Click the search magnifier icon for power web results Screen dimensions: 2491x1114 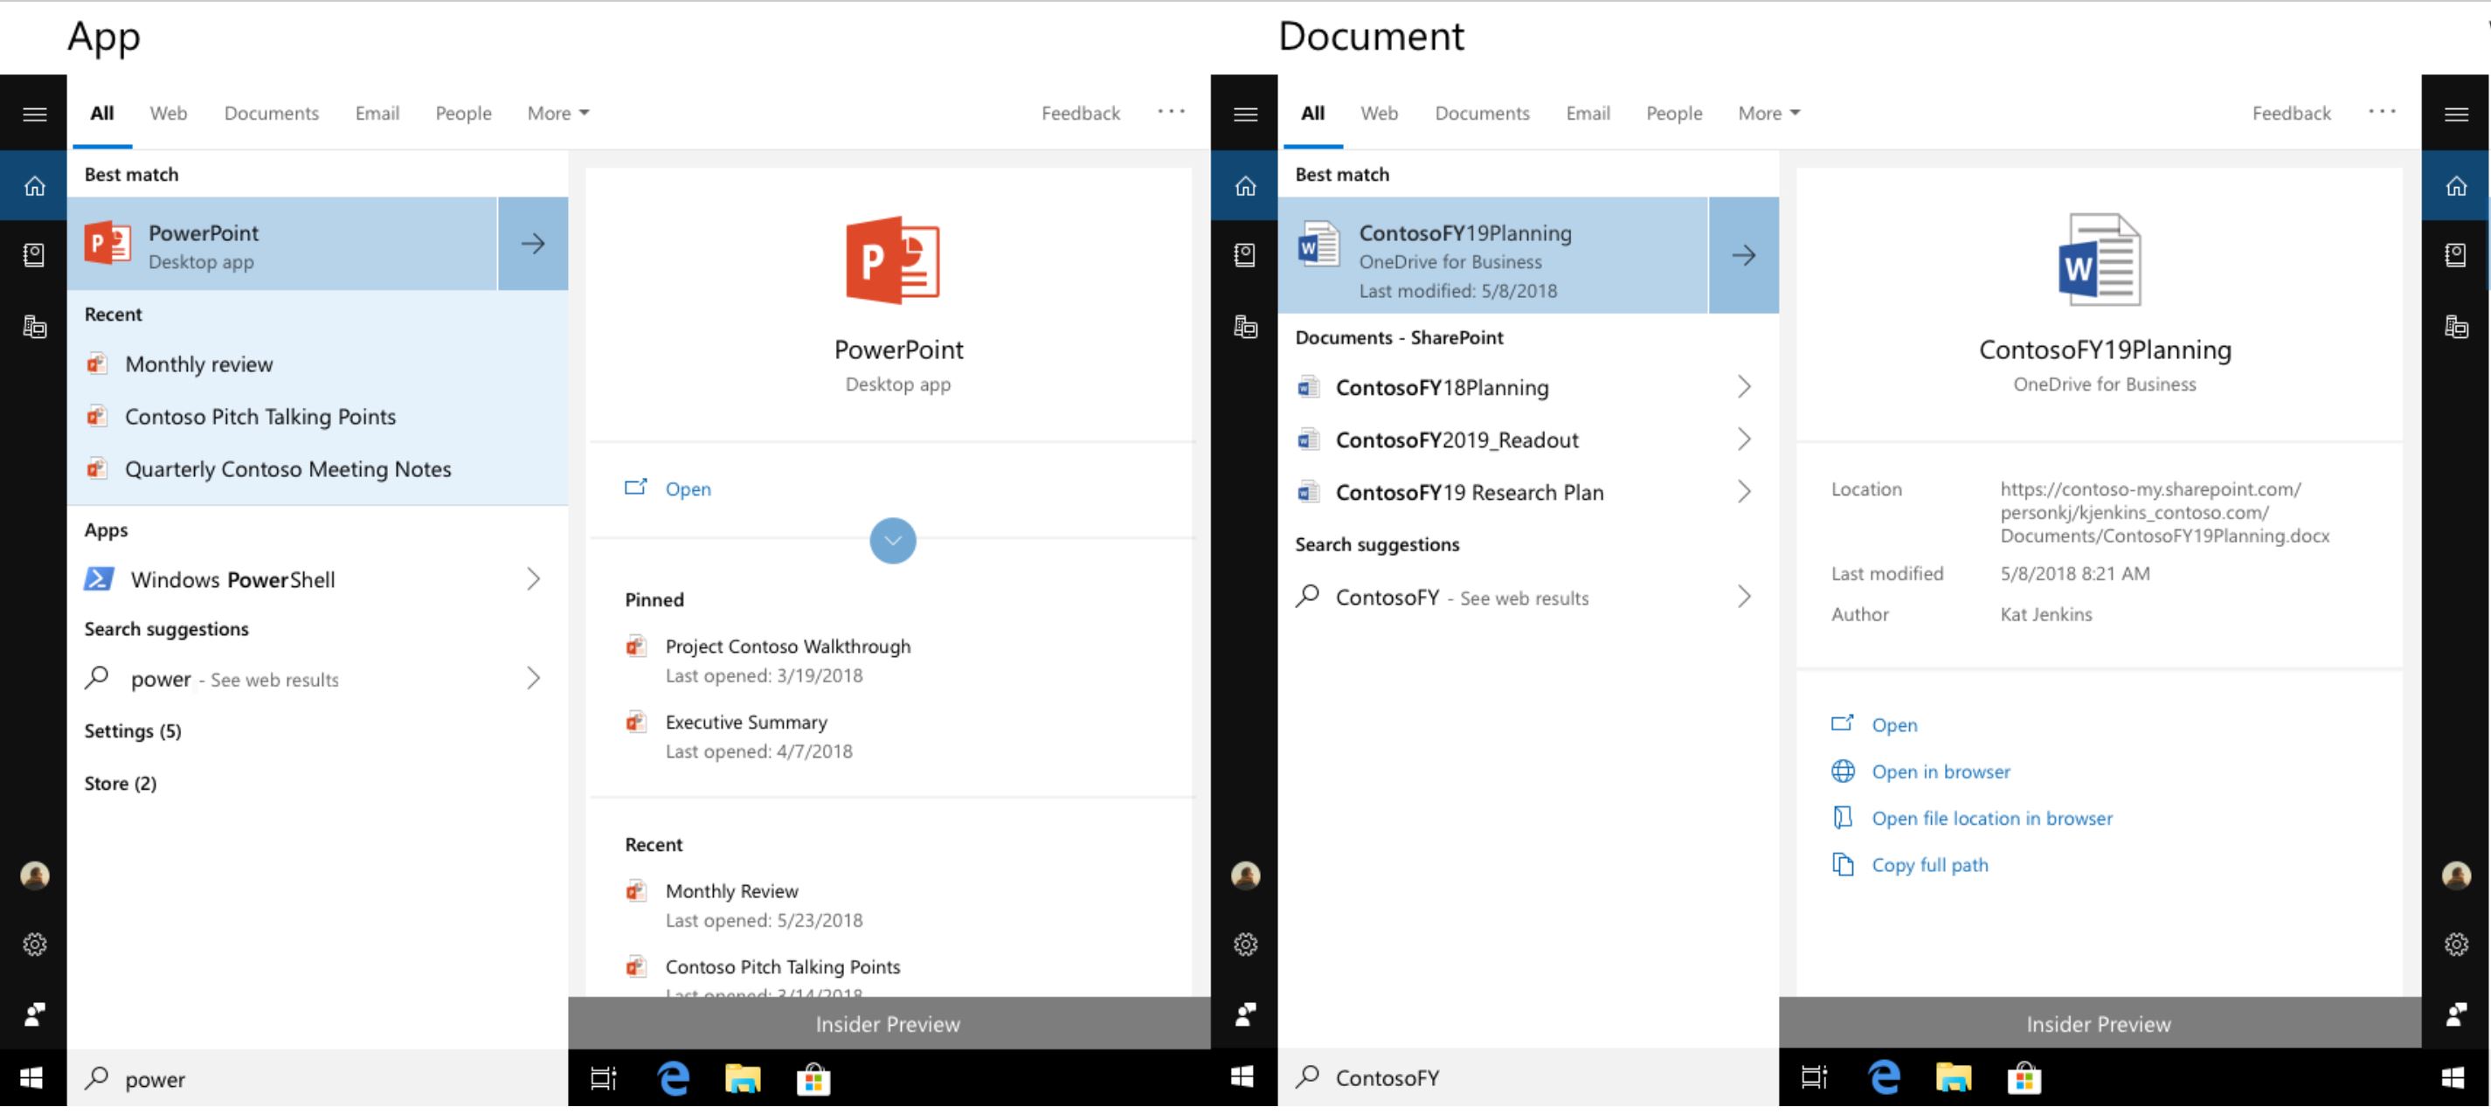pos(97,677)
